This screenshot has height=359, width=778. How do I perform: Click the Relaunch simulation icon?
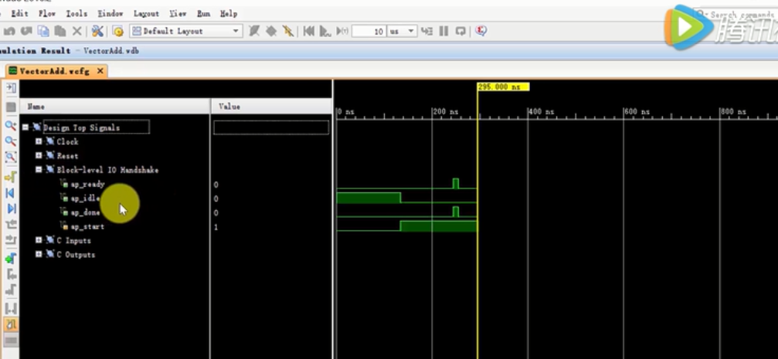[460, 31]
